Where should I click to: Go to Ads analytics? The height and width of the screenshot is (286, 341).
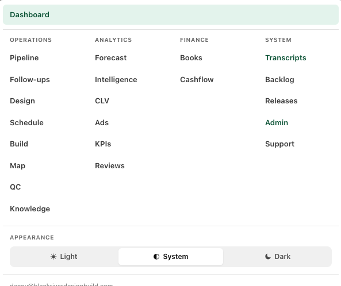tap(102, 122)
